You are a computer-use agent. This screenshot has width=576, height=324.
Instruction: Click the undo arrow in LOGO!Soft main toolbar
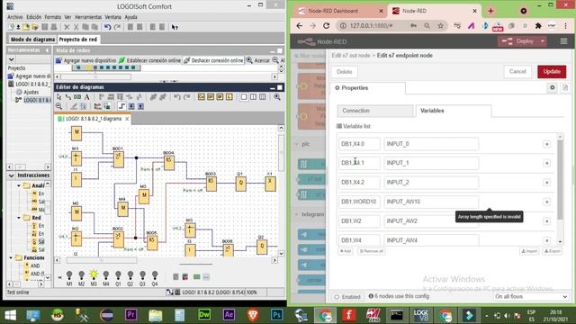tap(107, 27)
